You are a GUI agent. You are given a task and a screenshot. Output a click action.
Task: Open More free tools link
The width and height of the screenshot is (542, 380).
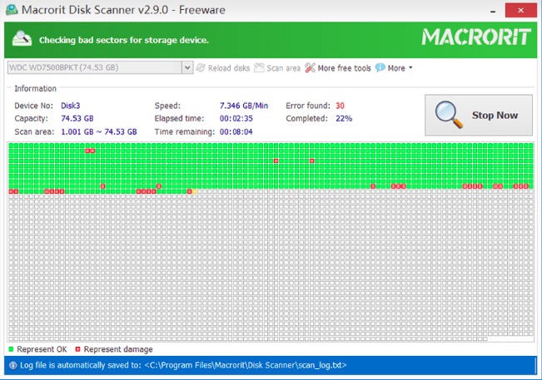tap(345, 68)
